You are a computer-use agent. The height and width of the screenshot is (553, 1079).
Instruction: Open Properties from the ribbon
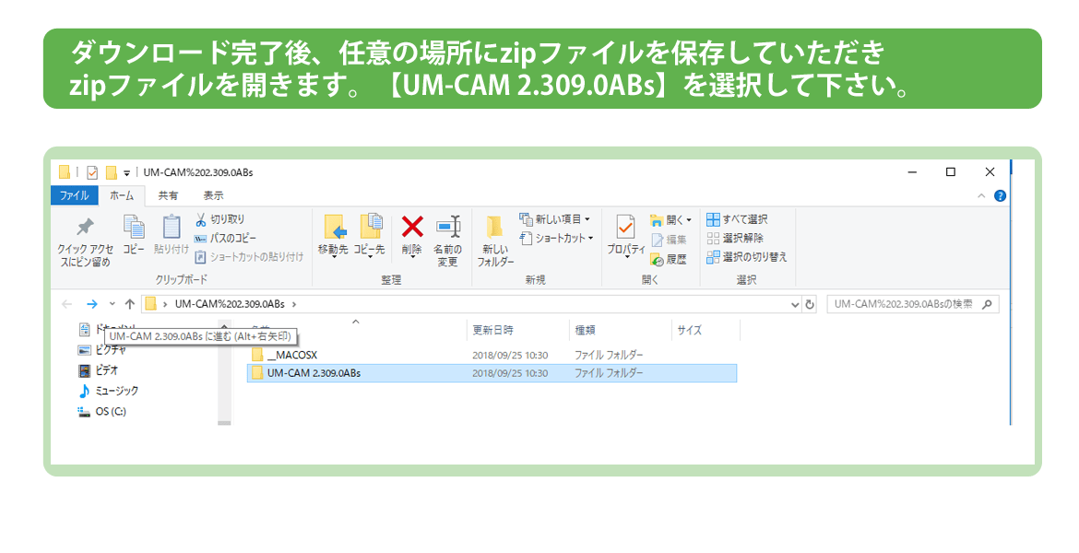[x=625, y=228]
